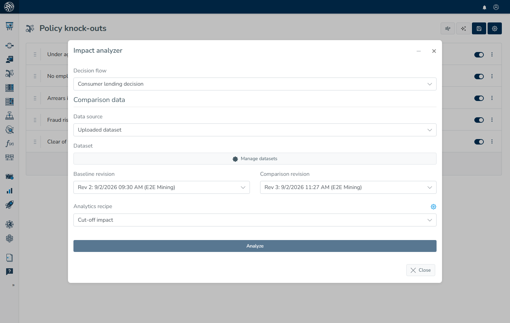The width and height of the screenshot is (510, 323).
Task: Open the policy knock-outs thumbs-up/down sidebar icon
Action: [10, 73]
